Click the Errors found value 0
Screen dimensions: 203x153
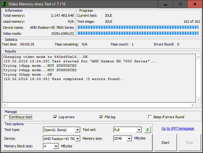click(178, 44)
